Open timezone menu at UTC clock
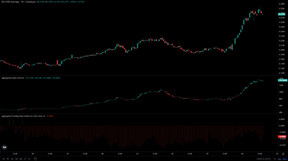288x161 pixels. coord(264,159)
